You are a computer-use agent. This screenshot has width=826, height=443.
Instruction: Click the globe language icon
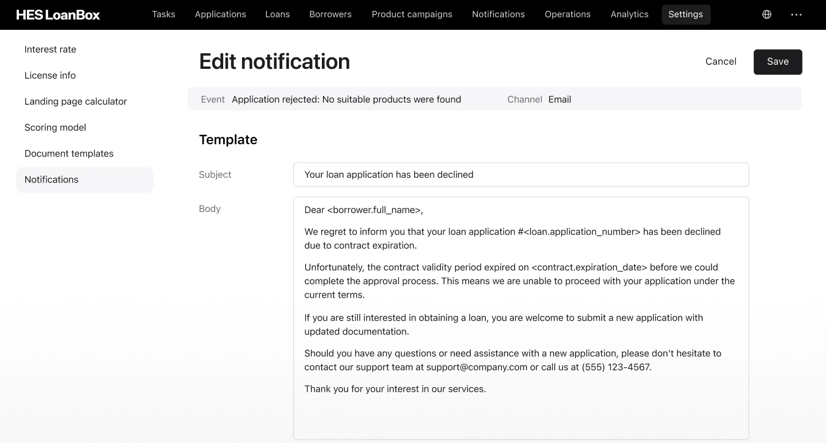tap(766, 14)
